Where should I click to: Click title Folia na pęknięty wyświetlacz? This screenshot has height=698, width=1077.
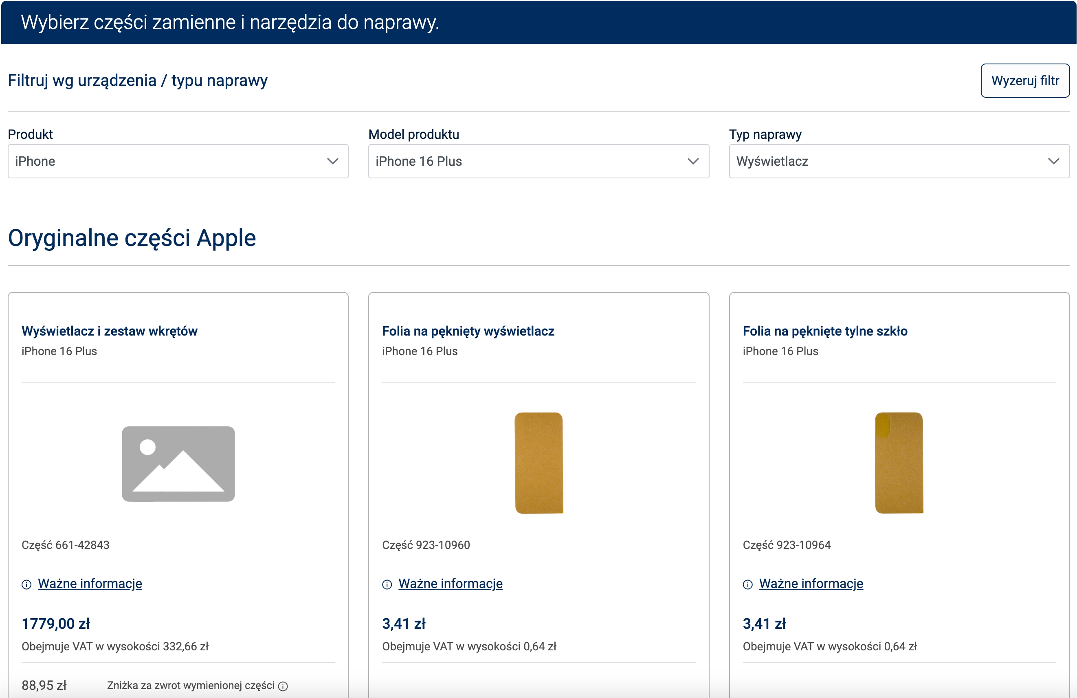click(468, 331)
